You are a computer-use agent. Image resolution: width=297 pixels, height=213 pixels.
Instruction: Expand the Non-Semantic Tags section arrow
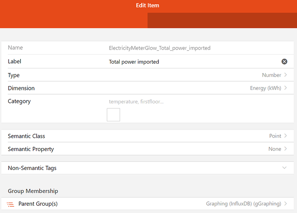(x=284, y=168)
